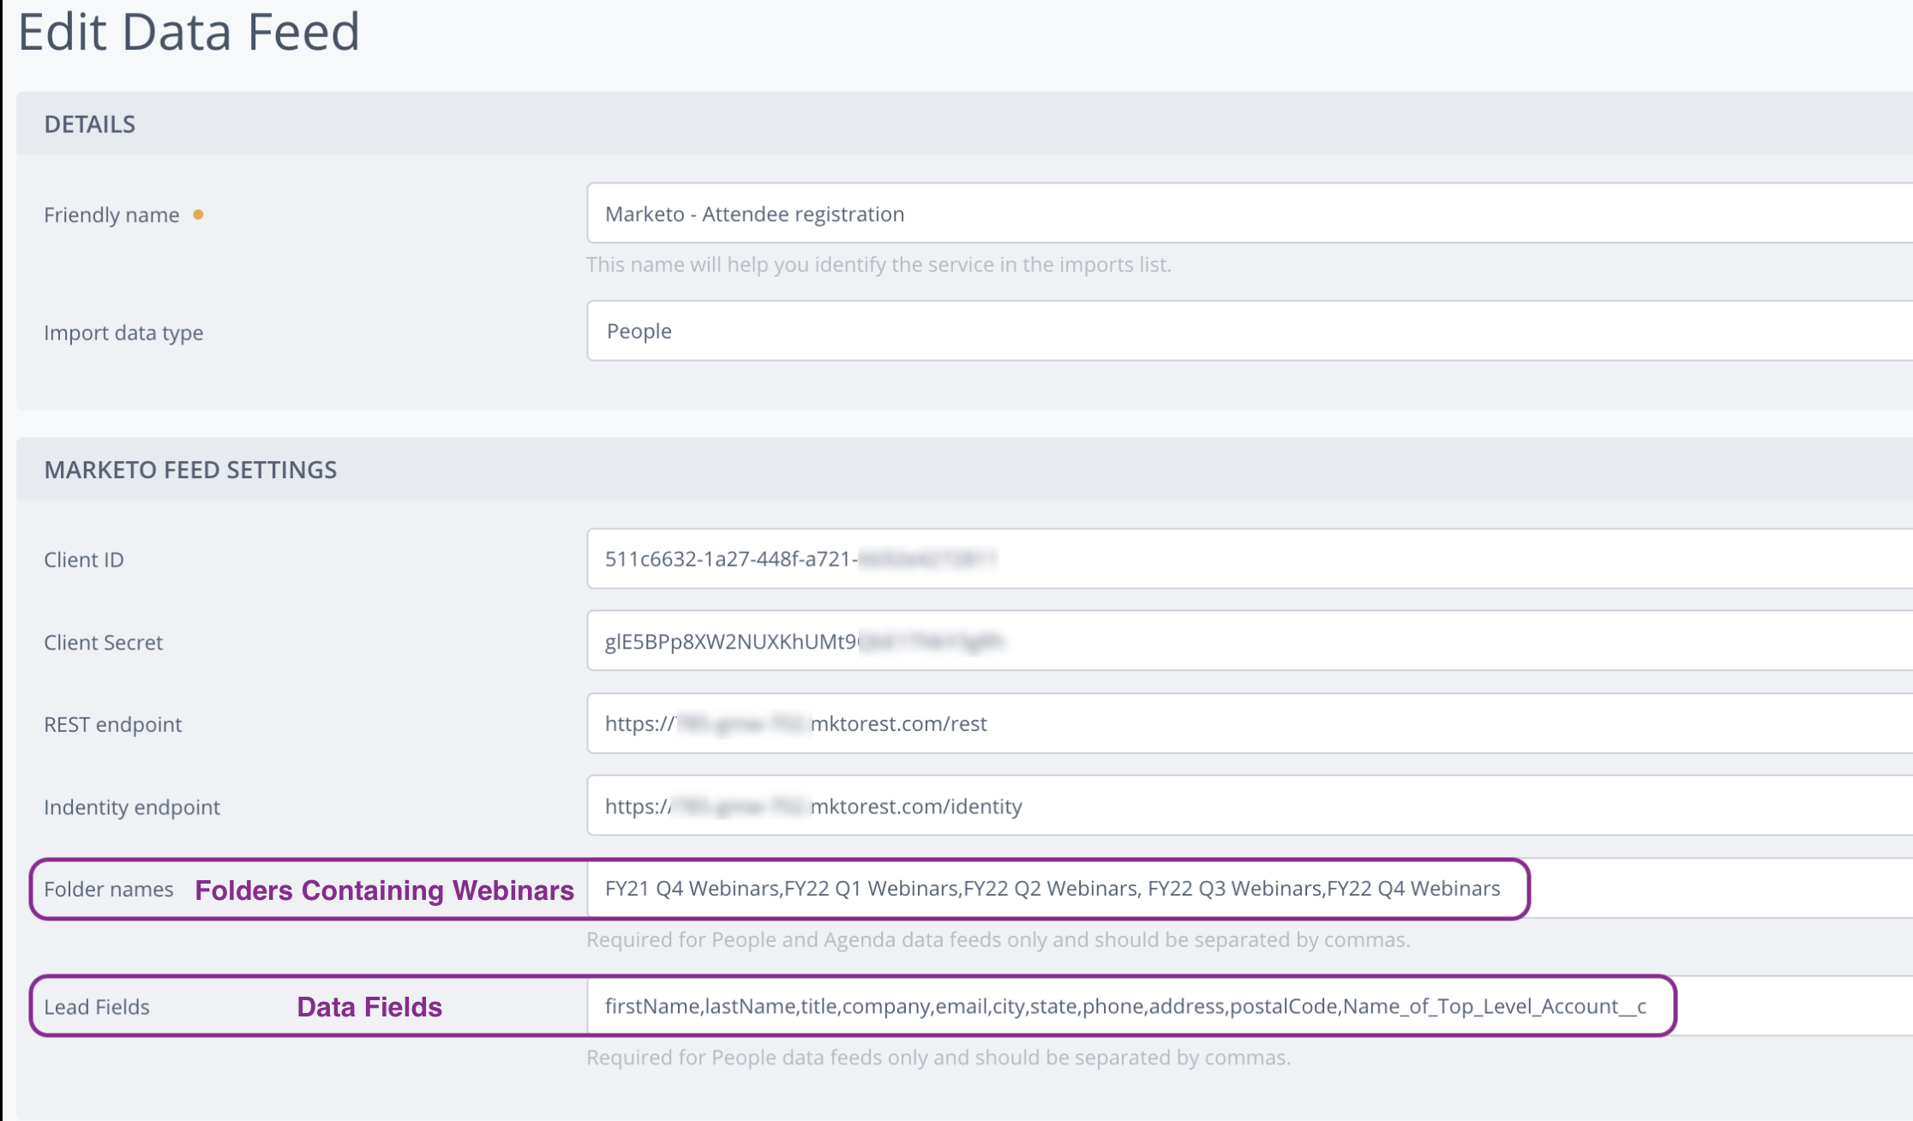This screenshot has width=1913, height=1121.
Task: Edit the Folder names field listing webinars
Action: point(1250,889)
